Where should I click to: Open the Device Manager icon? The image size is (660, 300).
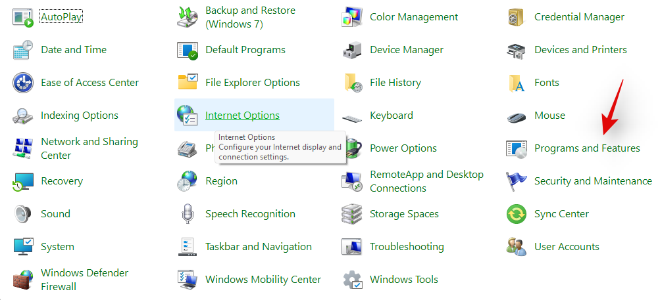click(x=352, y=50)
